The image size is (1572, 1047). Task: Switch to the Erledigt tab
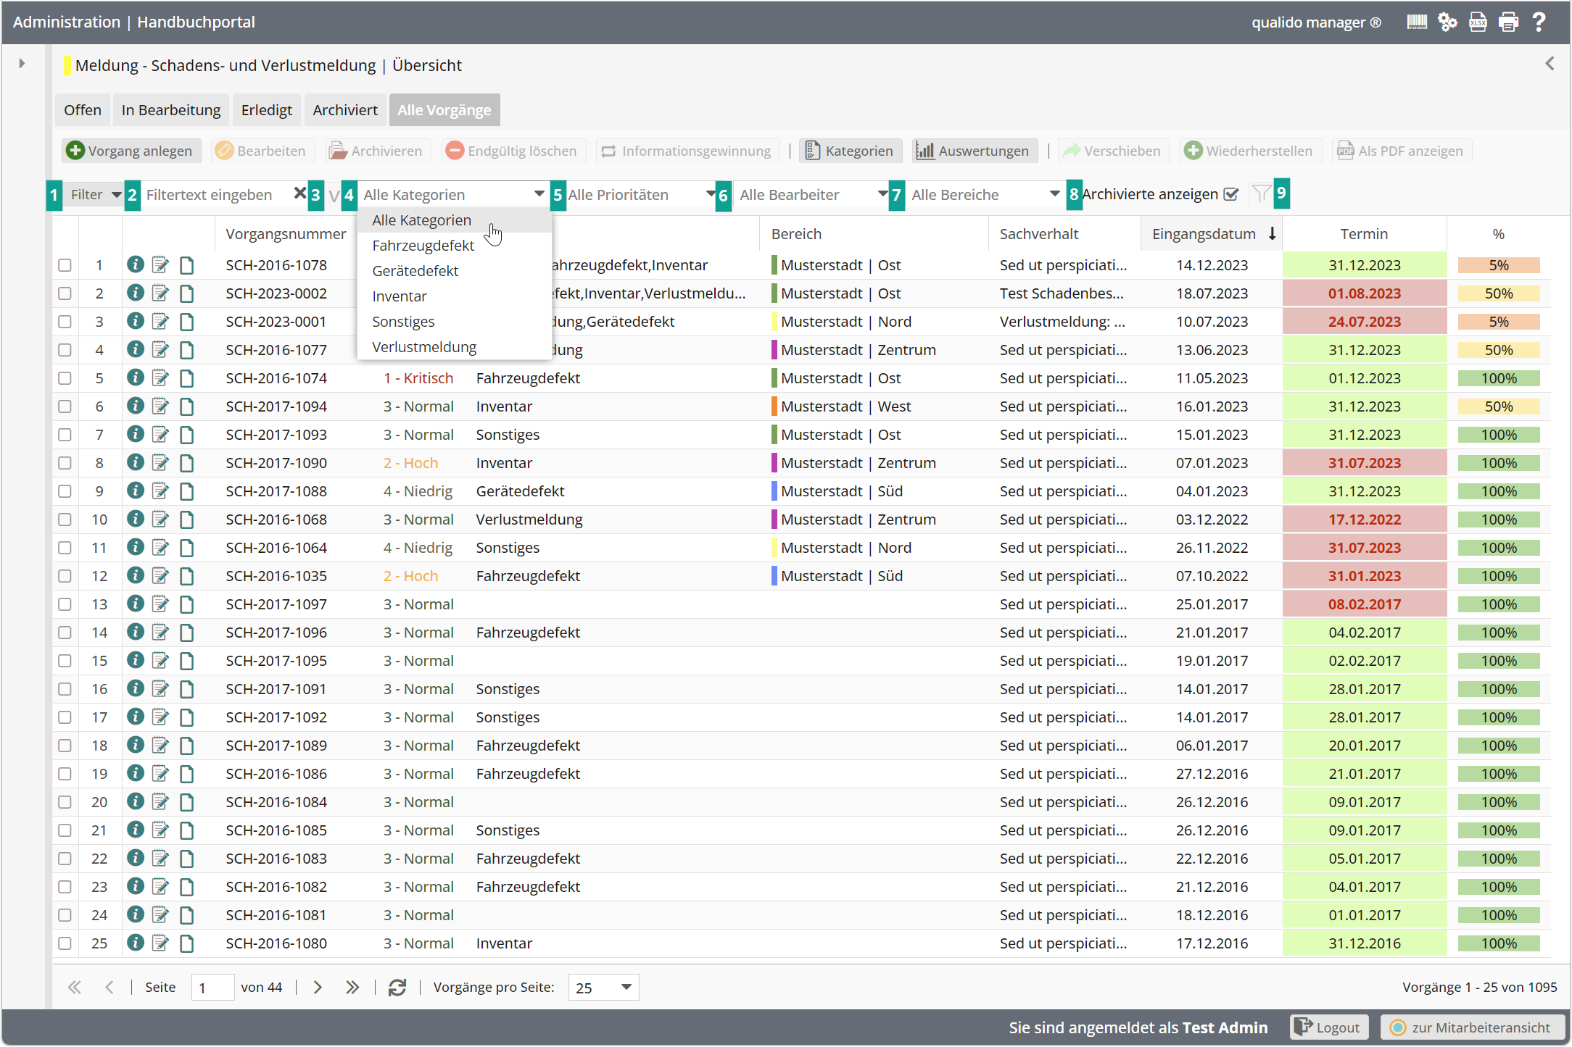(x=267, y=110)
